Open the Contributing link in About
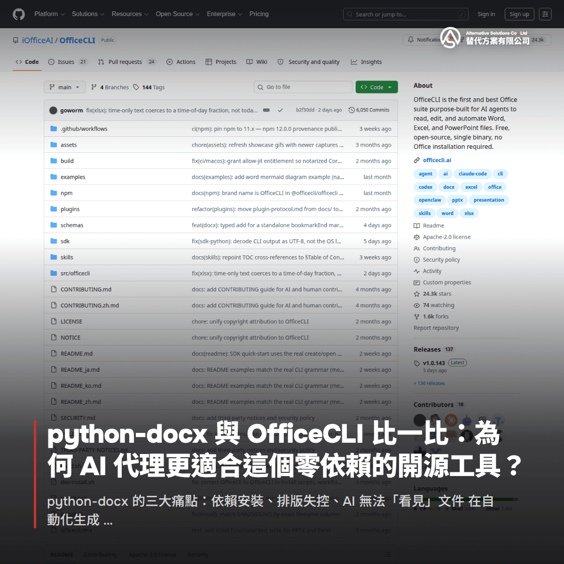Image resolution: width=564 pixels, height=564 pixels. coord(434,248)
